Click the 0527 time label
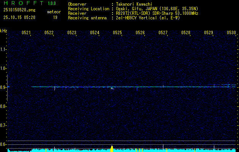 (163, 32)
